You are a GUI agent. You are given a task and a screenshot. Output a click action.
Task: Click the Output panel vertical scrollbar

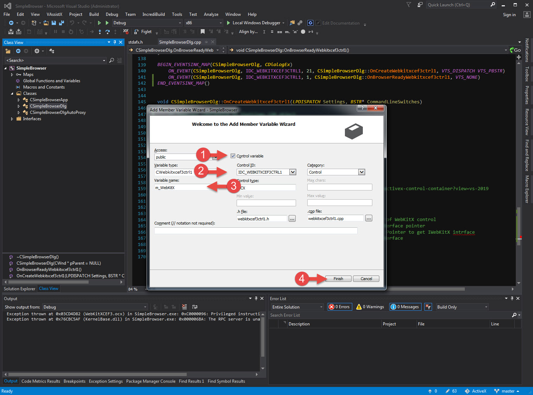pyautogui.click(x=263, y=341)
